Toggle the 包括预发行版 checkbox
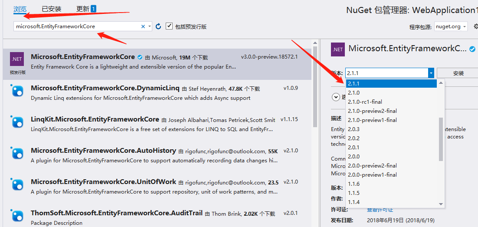Image resolution: width=478 pixels, height=227 pixels. [169, 26]
